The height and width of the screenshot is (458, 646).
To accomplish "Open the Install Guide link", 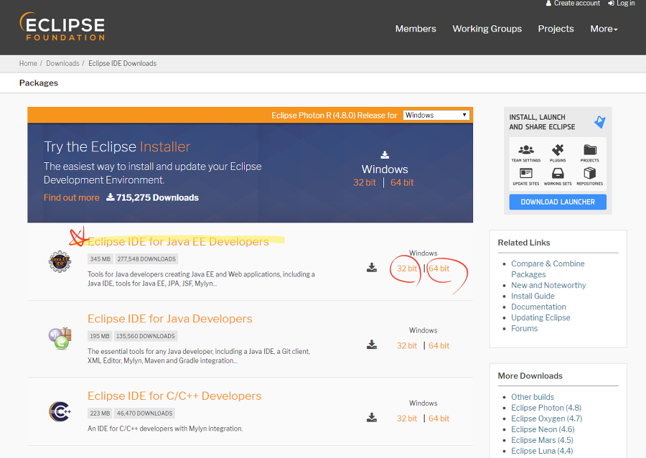I will pyautogui.click(x=533, y=296).
